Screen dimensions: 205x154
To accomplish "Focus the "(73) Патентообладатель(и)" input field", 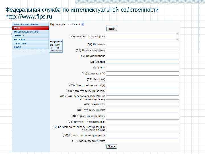I will click(x=143, y=85).
